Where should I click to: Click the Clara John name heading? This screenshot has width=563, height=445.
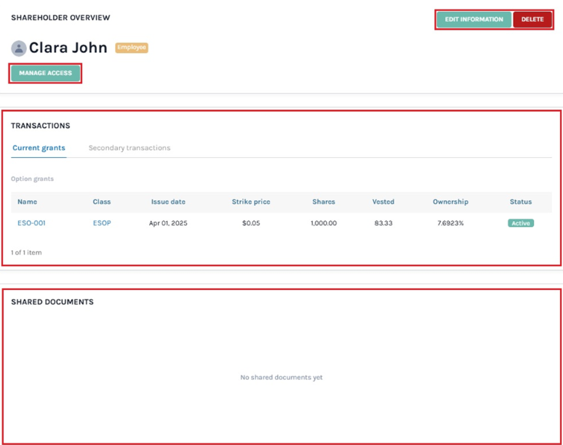click(68, 48)
